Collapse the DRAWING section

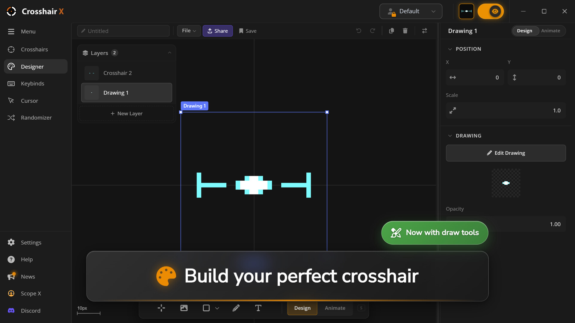tap(450, 136)
